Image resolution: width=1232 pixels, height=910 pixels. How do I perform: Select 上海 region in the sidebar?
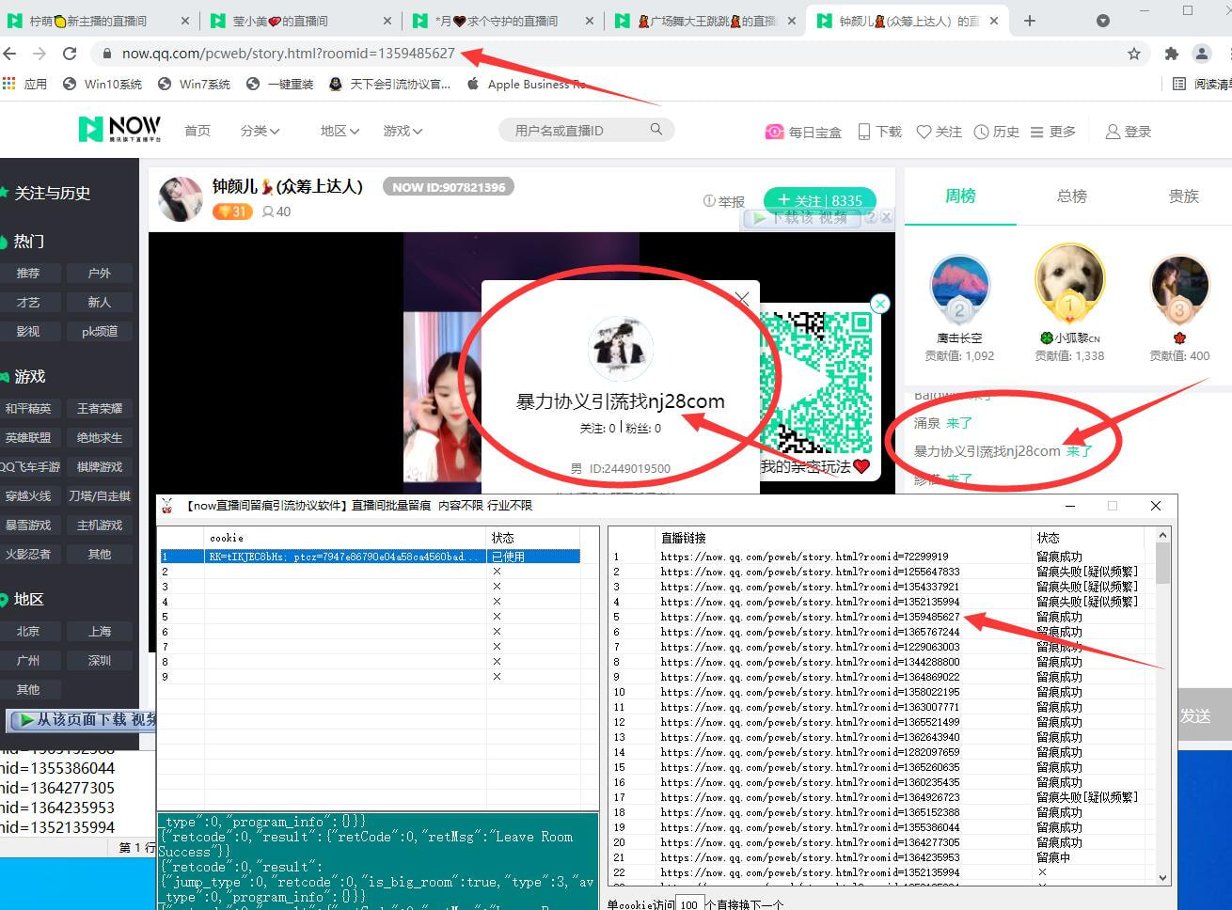pyautogui.click(x=99, y=631)
